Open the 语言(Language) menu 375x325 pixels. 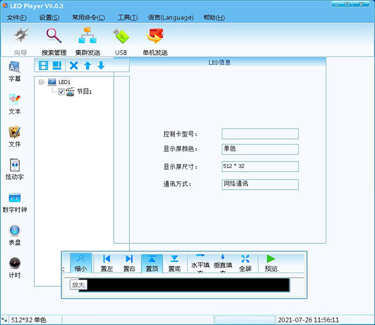click(171, 17)
